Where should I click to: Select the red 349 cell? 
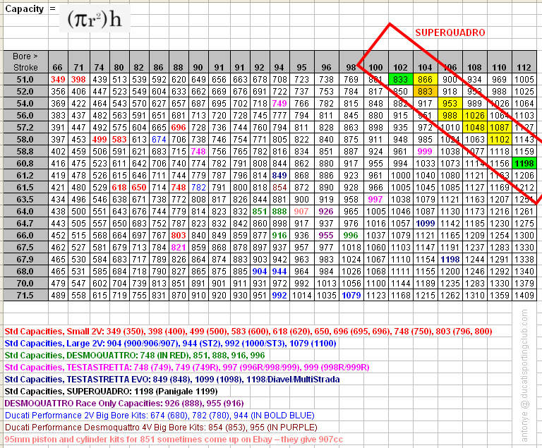[x=58, y=80]
